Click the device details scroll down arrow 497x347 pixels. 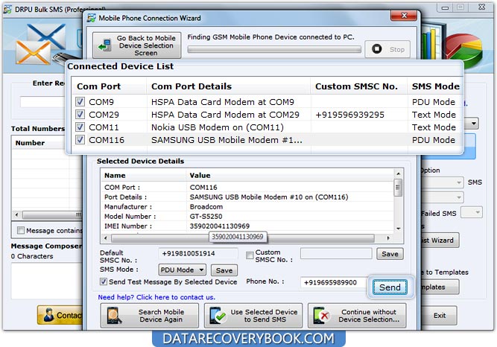pos(398,229)
